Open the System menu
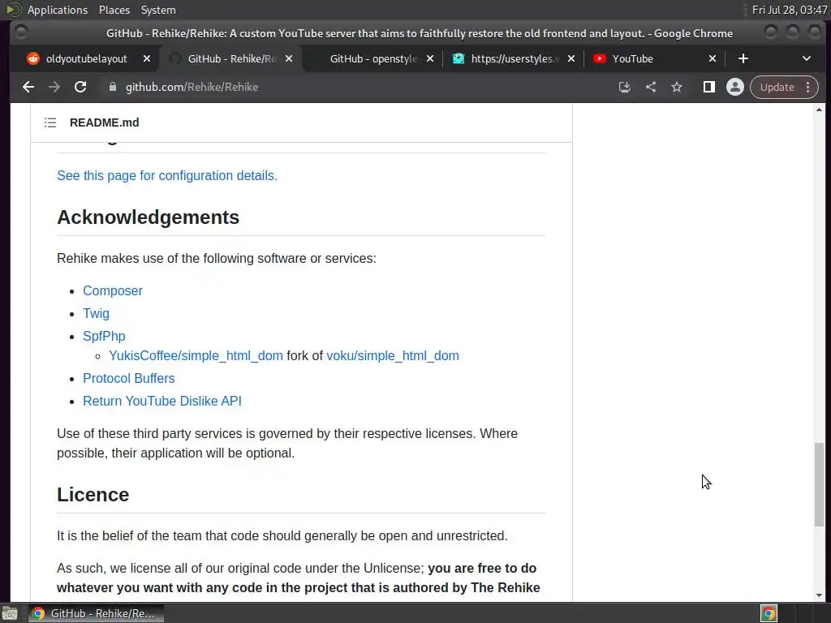The image size is (831, 623). pos(158,10)
